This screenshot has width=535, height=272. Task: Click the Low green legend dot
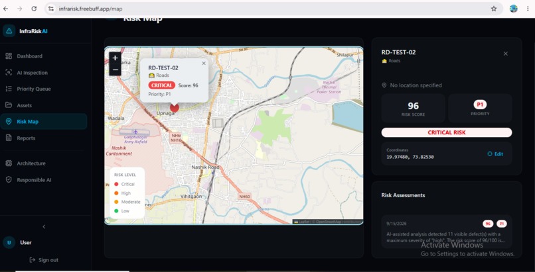pos(116,211)
